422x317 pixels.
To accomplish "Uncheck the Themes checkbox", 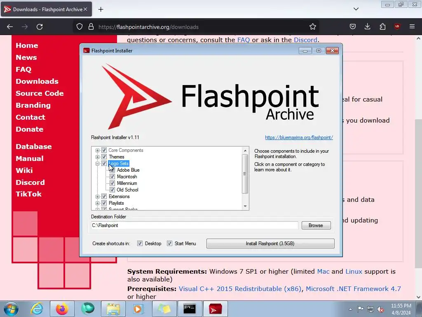I will [104, 157].
